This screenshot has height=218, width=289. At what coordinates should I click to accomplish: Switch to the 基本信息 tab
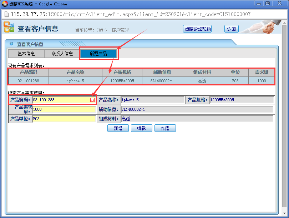(x=26, y=54)
